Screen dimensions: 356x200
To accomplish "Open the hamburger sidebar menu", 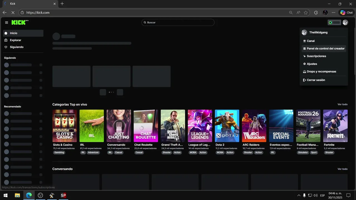I will click(7, 22).
